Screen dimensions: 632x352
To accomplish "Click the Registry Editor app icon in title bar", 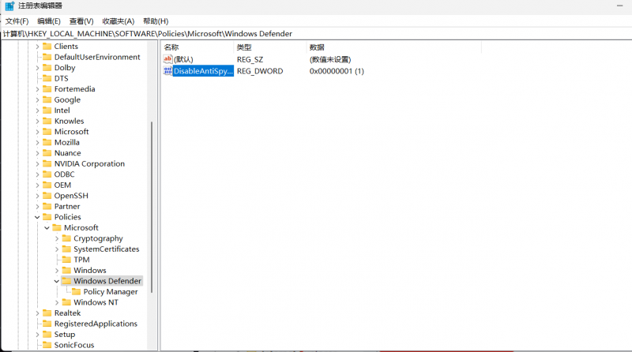I will [9, 6].
